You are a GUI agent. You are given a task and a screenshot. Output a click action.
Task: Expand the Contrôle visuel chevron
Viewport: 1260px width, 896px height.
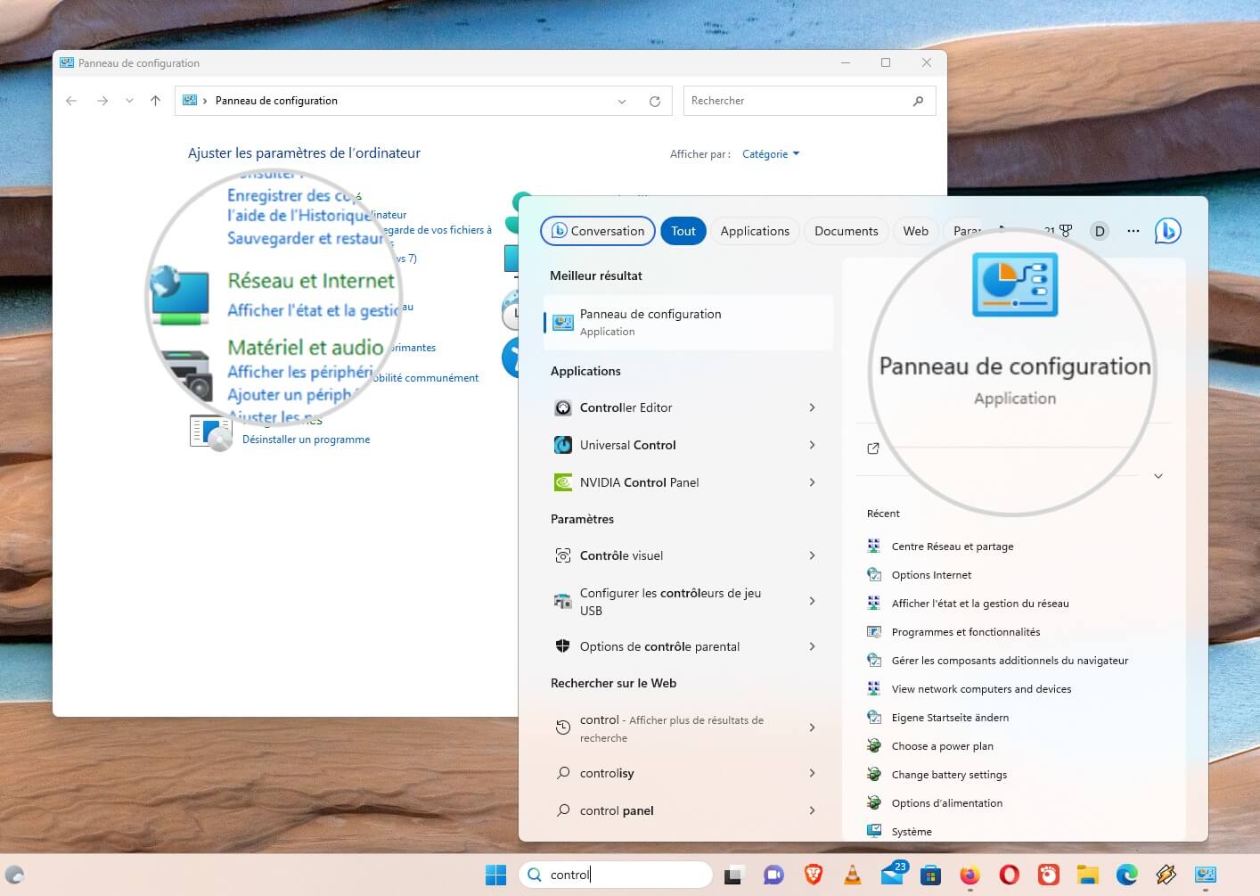[812, 555]
